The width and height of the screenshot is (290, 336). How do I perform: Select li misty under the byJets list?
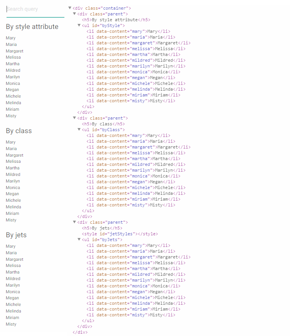(131, 315)
